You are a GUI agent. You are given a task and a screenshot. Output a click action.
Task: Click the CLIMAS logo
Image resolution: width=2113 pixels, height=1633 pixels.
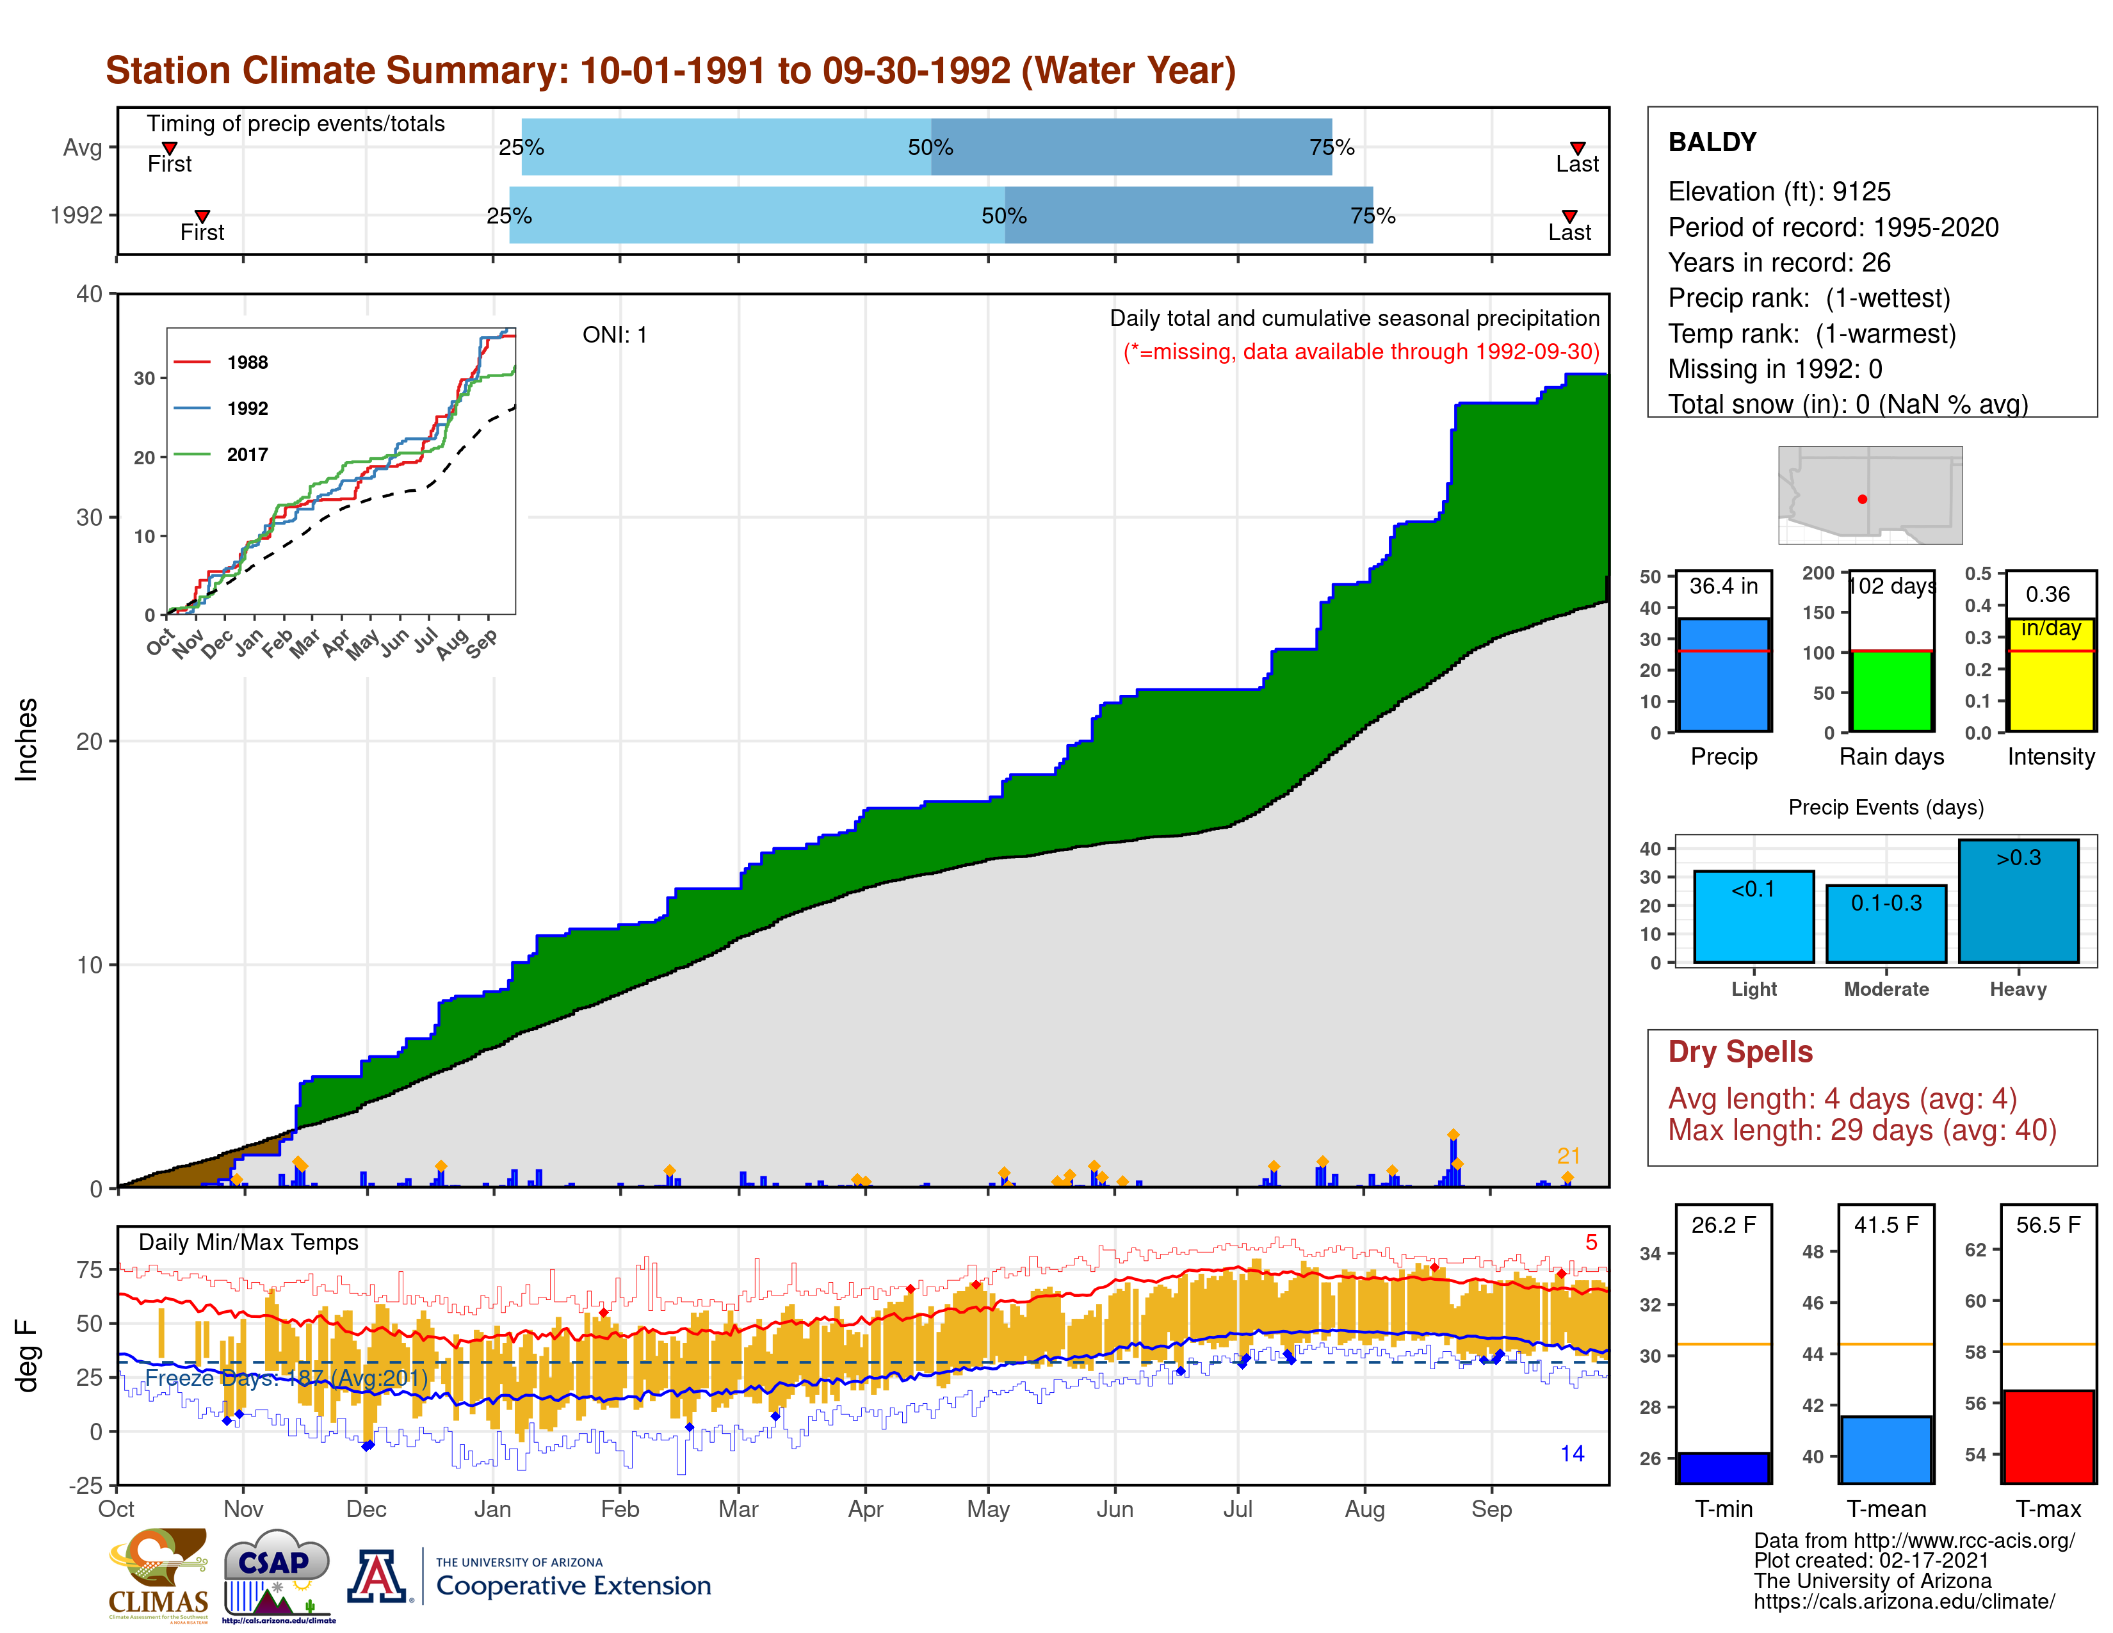pos(158,1575)
